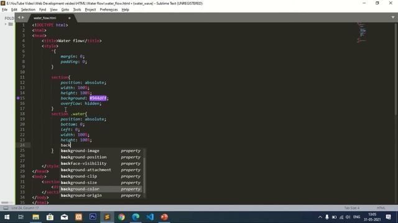The width and height of the screenshot is (398, 223).
Task: Open the Tools menu
Action: [77, 10]
